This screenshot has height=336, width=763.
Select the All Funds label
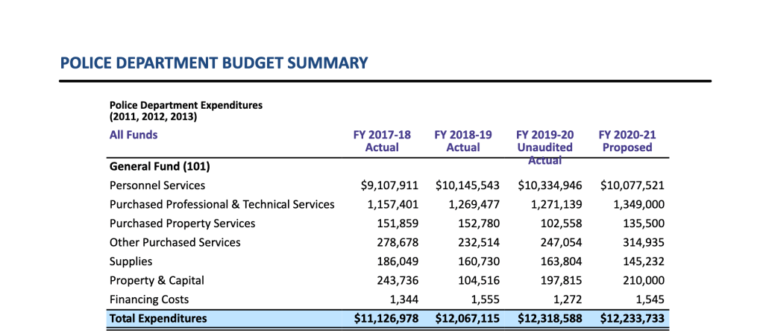(x=134, y=135)
